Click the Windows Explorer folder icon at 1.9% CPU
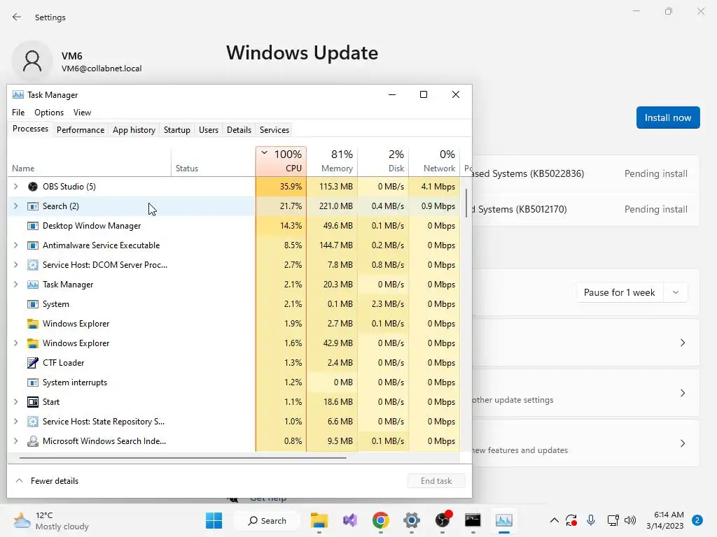 pyautogui.click(x=32, y=324)
